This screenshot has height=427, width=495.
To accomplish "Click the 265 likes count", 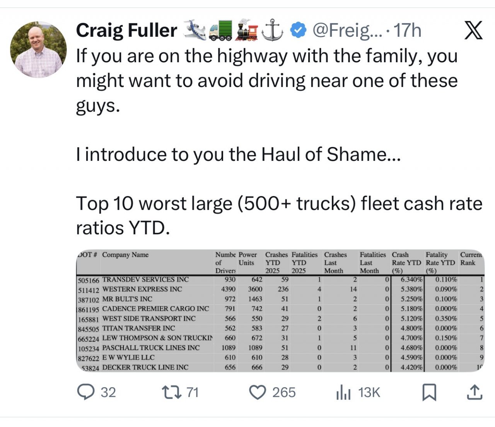I will (x=284, y=392).
